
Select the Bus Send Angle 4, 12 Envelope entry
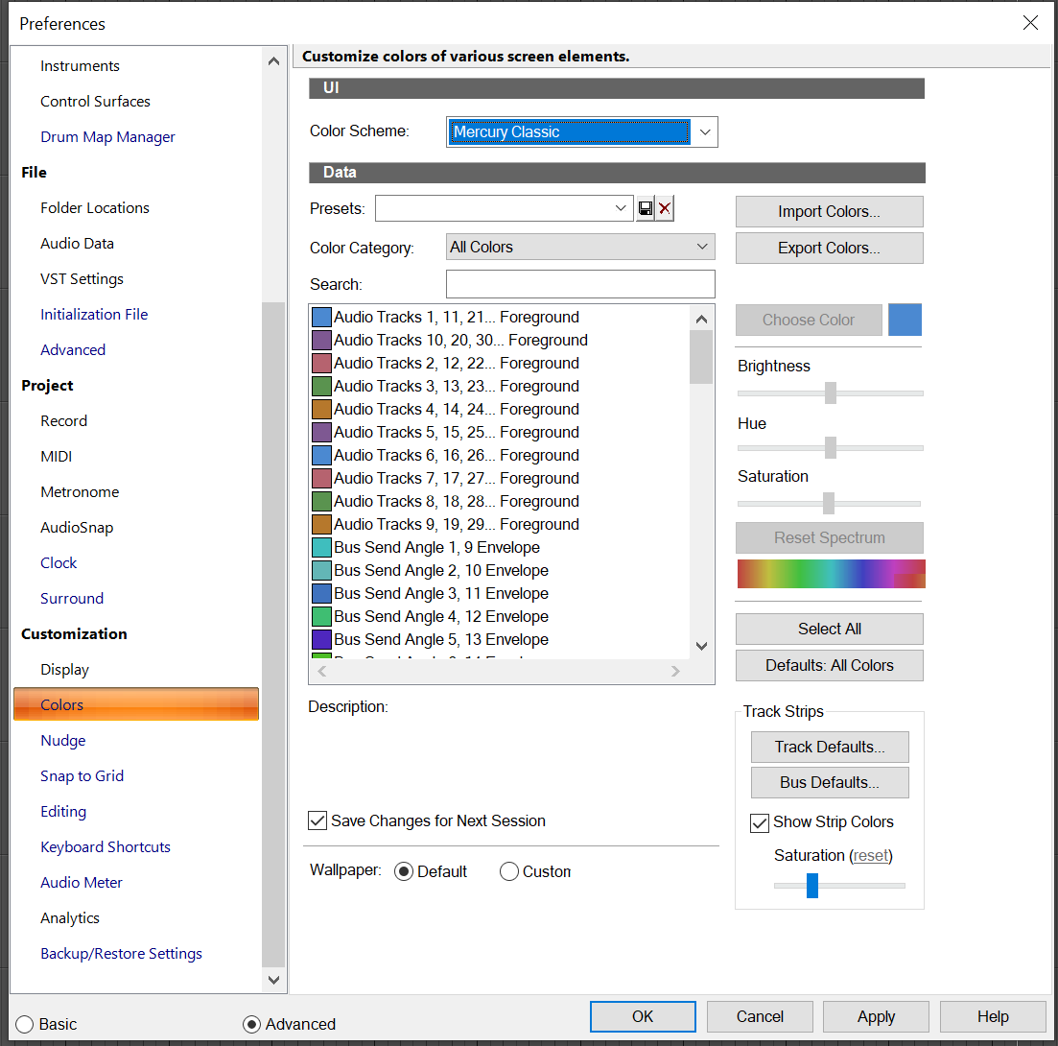[440, 616]
